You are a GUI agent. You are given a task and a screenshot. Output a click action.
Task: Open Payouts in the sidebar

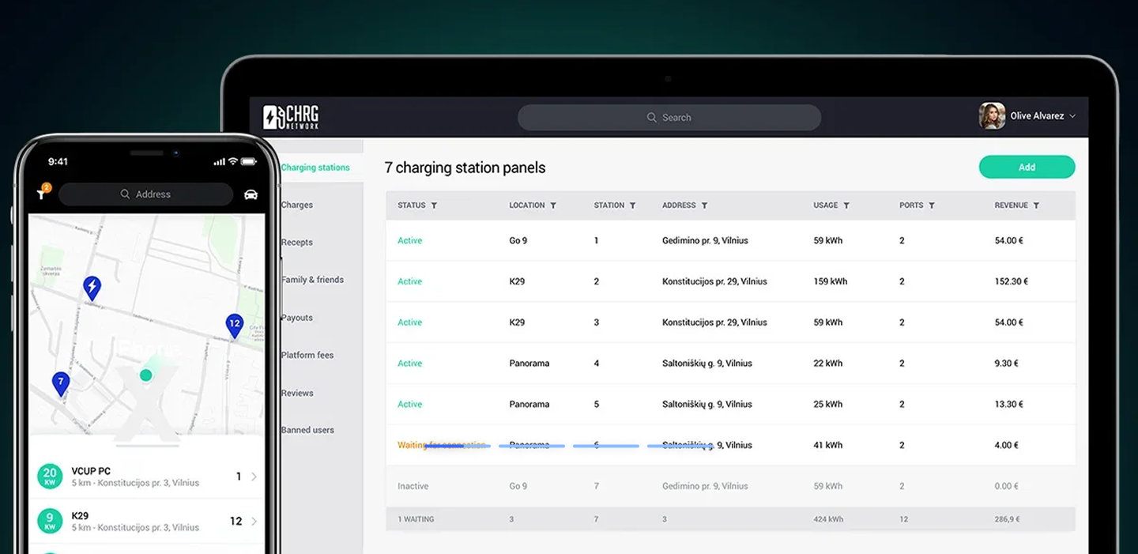pyautogui.click(x=297, y=318)
